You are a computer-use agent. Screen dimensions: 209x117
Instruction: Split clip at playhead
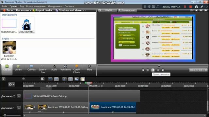coord(71,79)
